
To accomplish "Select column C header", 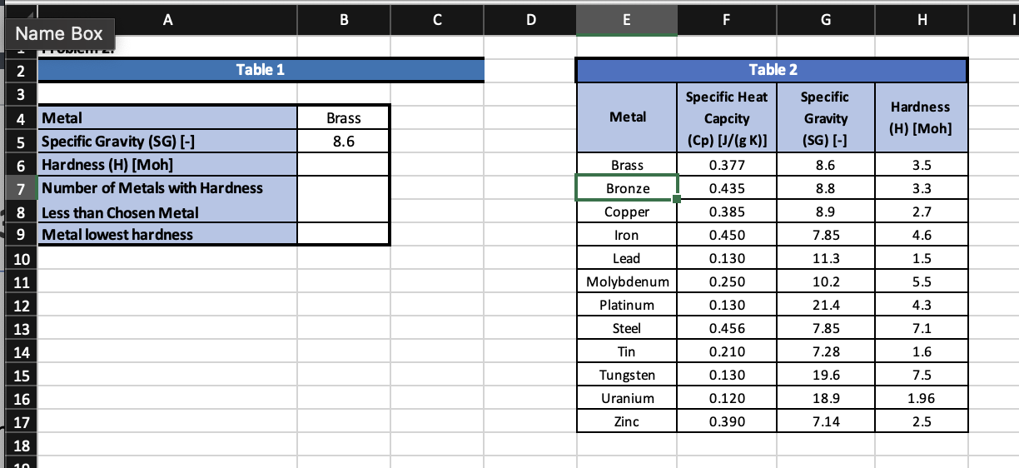I will (x=437, y=18).
